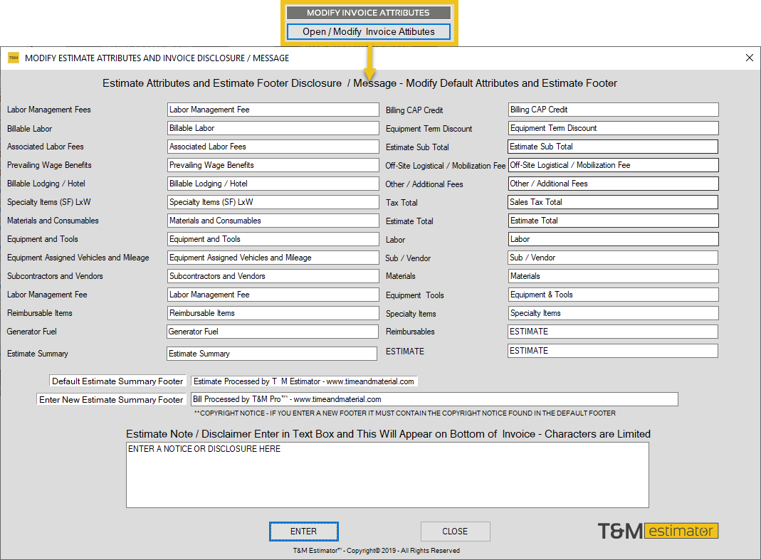Click the T&M estimator logo
The width and height of the screenshot is (761, 560).
(658, 531)
